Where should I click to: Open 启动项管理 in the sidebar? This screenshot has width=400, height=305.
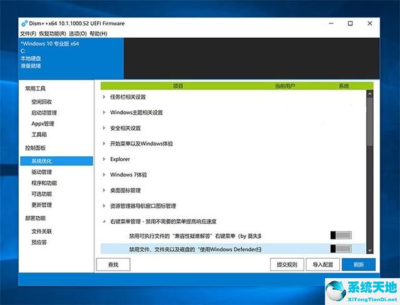click(44, 112)
